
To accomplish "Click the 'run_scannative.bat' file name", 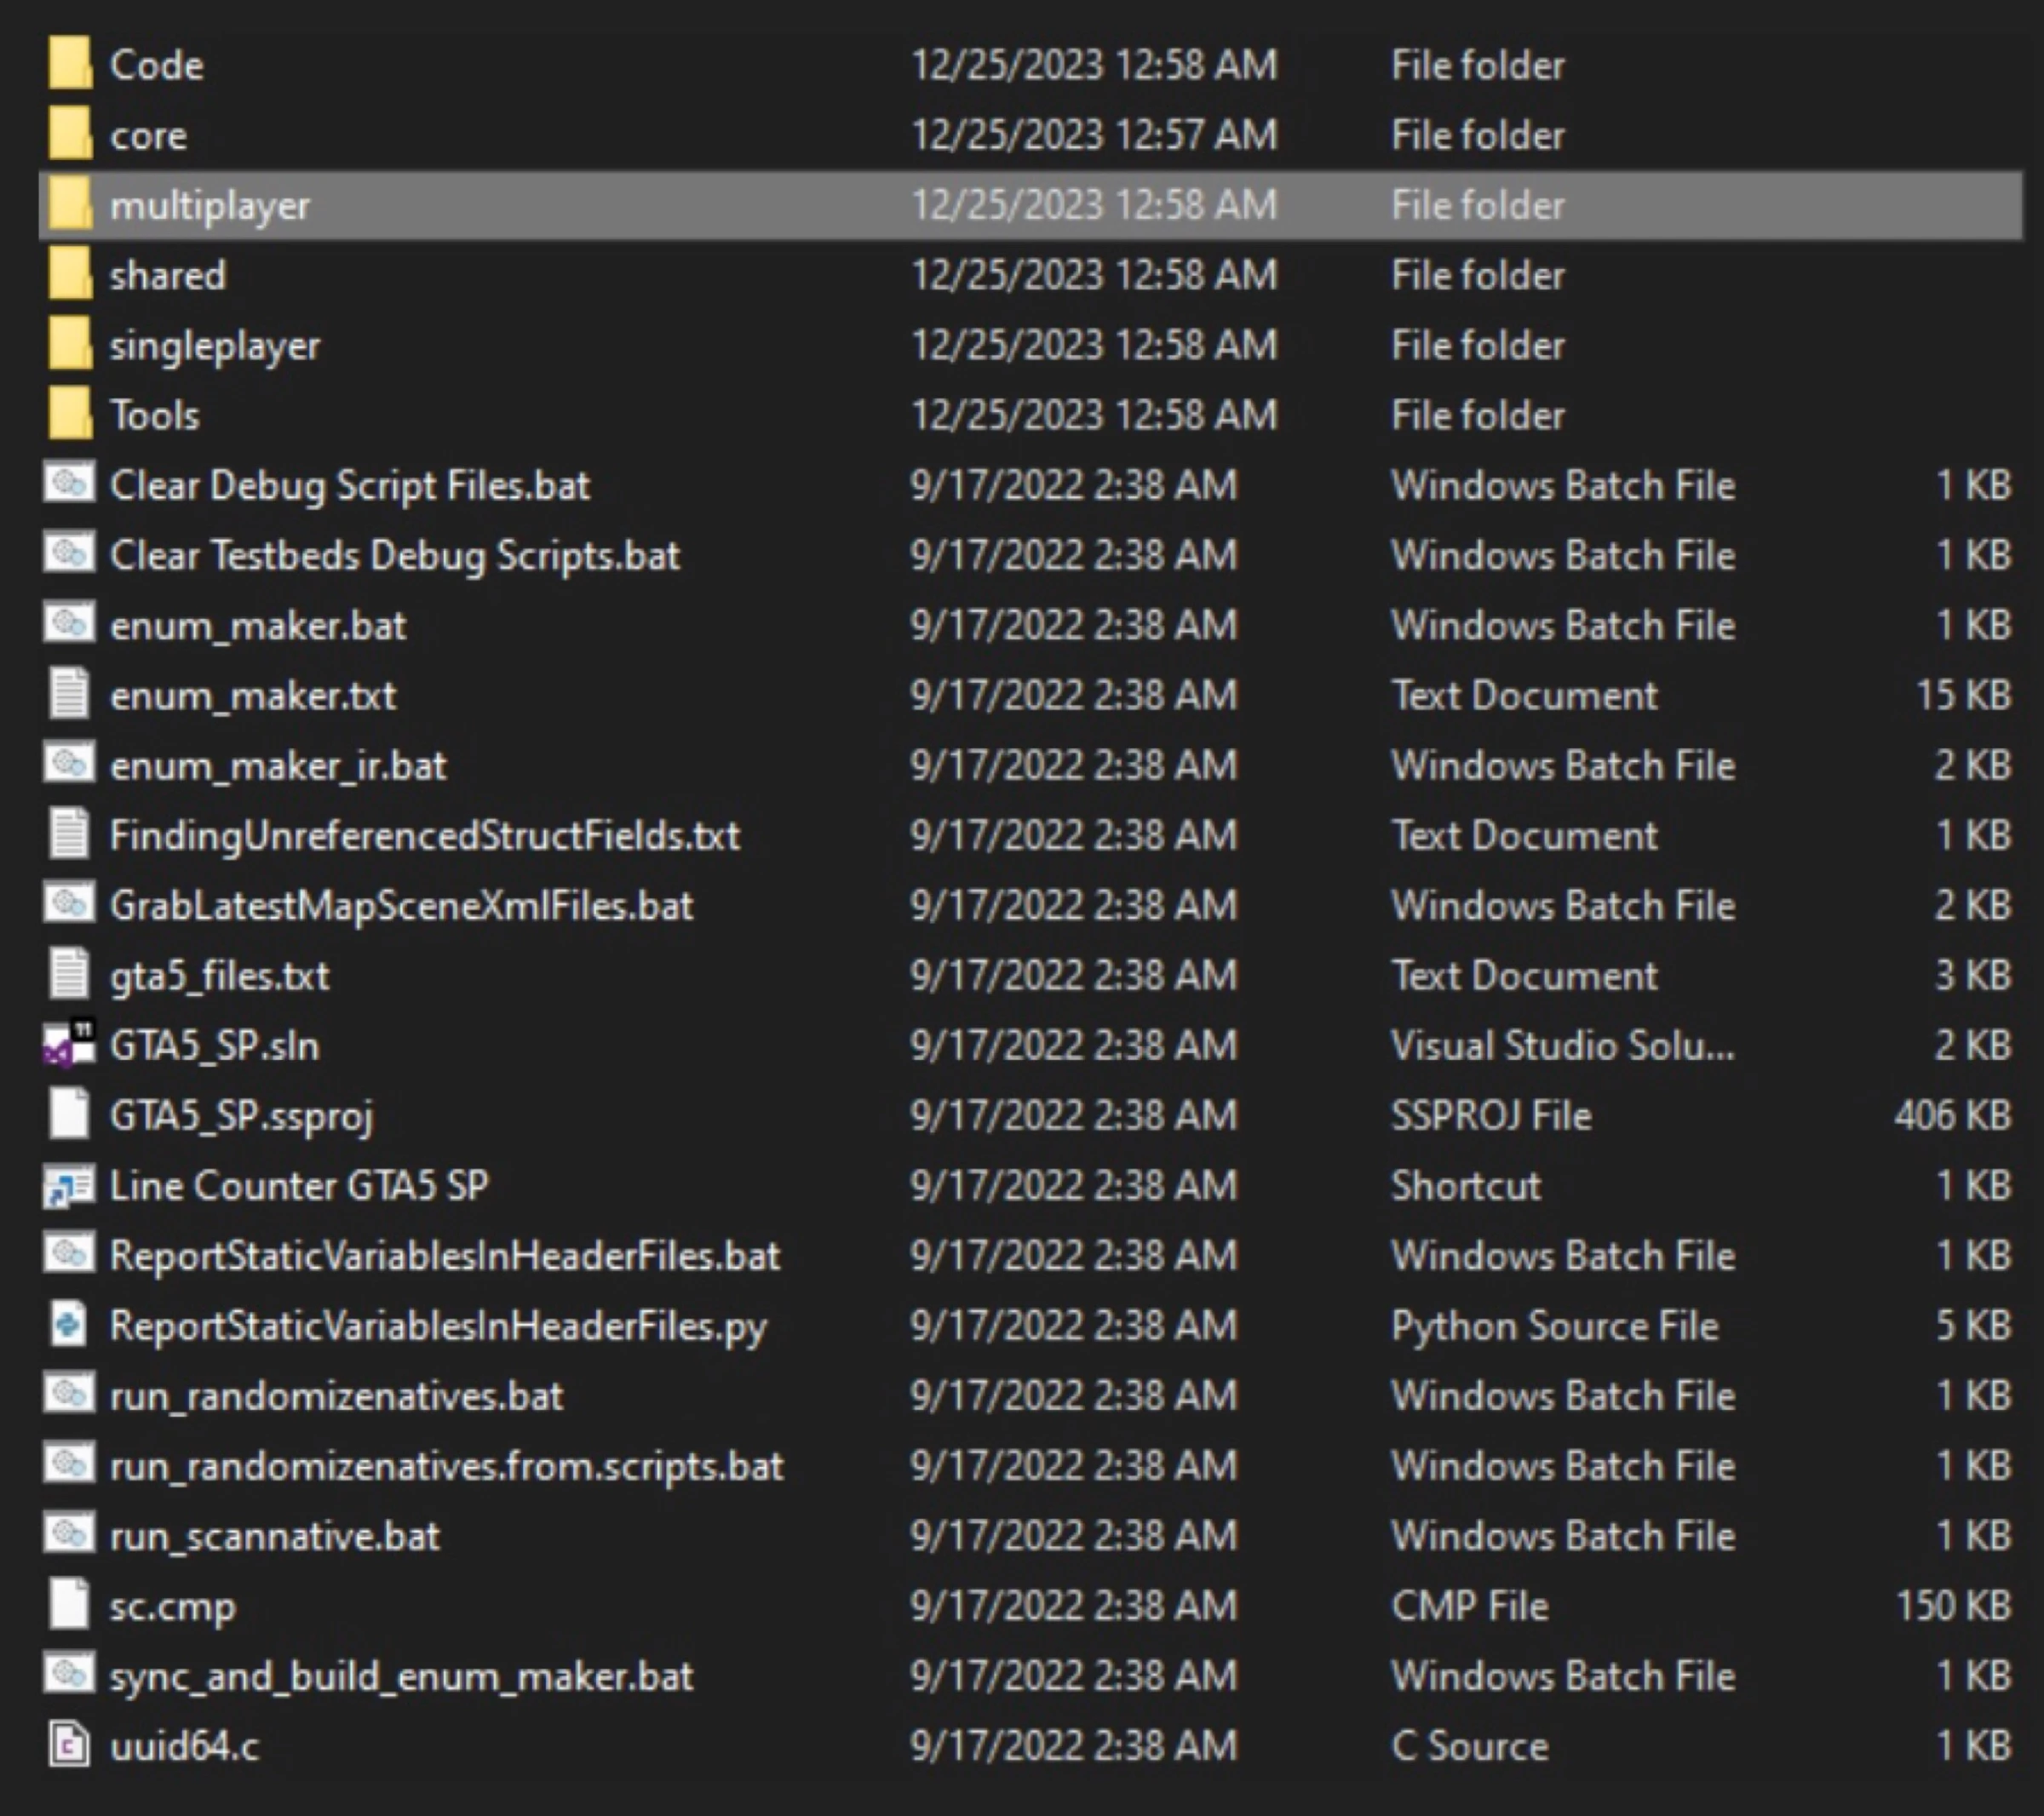I will [x=274, y=1536].
